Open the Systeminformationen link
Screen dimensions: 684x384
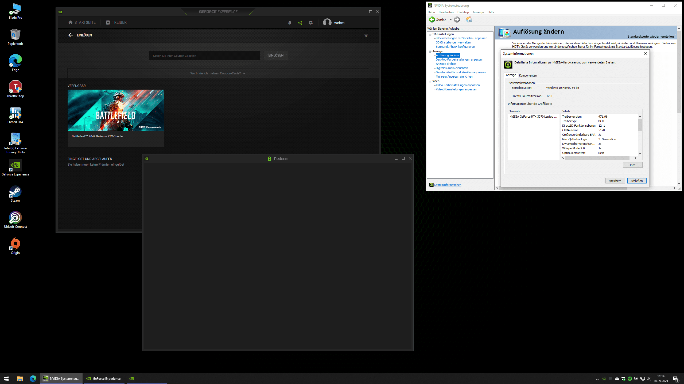tap(448, 185)
